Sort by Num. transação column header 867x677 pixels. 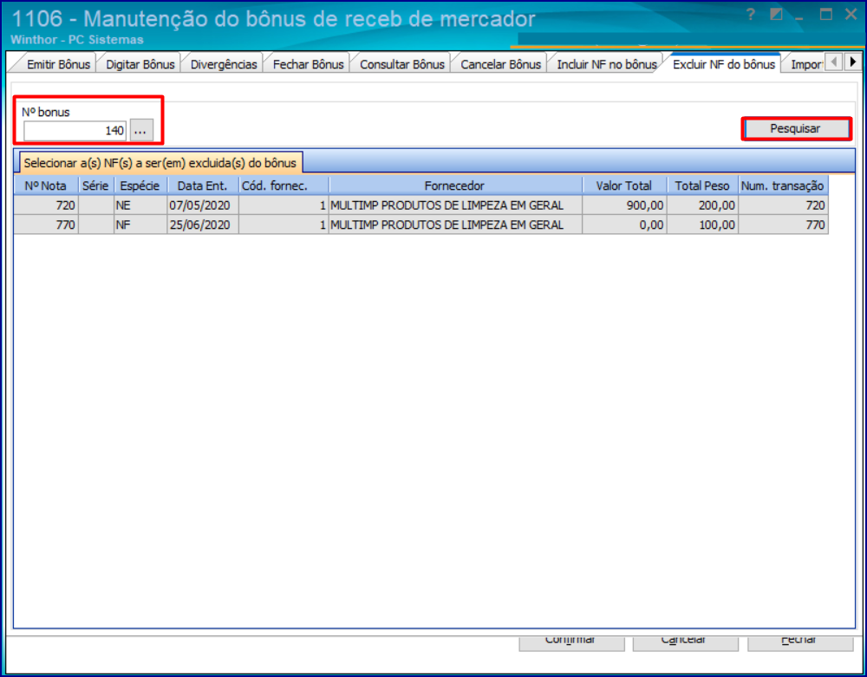(783, 186)
